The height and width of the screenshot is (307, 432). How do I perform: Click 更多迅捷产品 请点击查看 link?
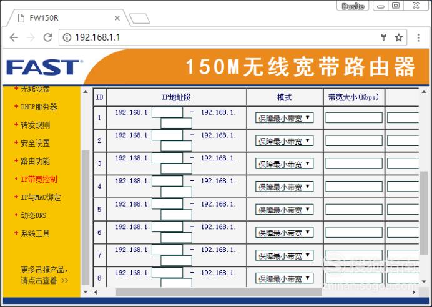[44, 275]
